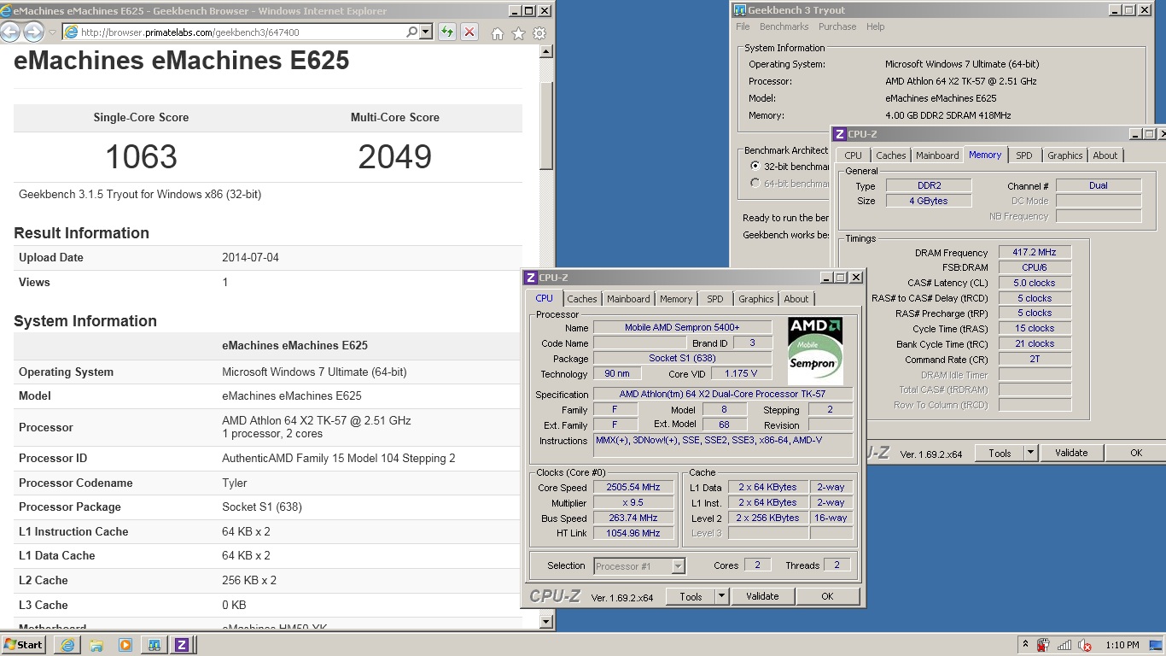Open the Help menu in Geekbench
Screen dimensions: 1166x656
click(x=875, y=26)
